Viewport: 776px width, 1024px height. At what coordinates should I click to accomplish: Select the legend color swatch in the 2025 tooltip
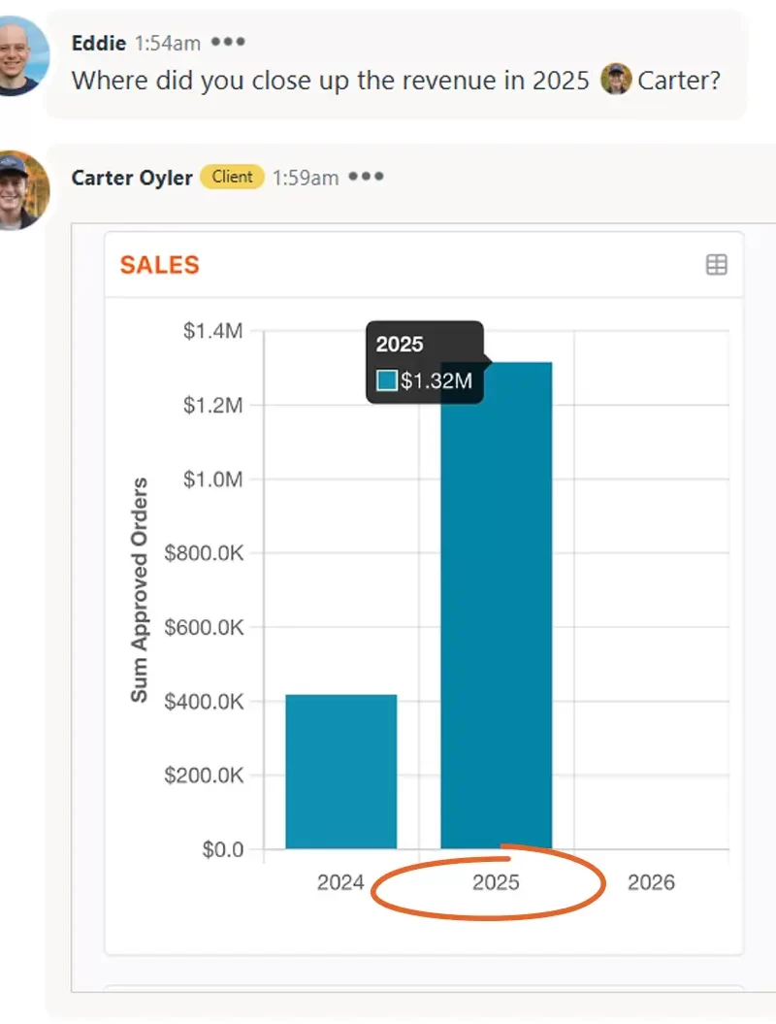point(390,380)
